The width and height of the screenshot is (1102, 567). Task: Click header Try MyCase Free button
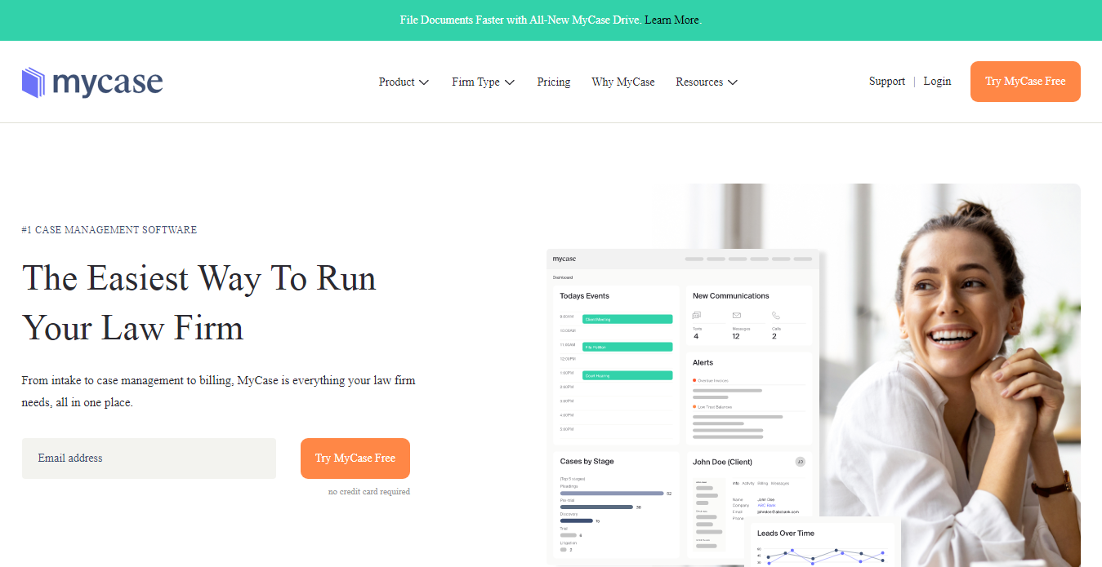1025,82
